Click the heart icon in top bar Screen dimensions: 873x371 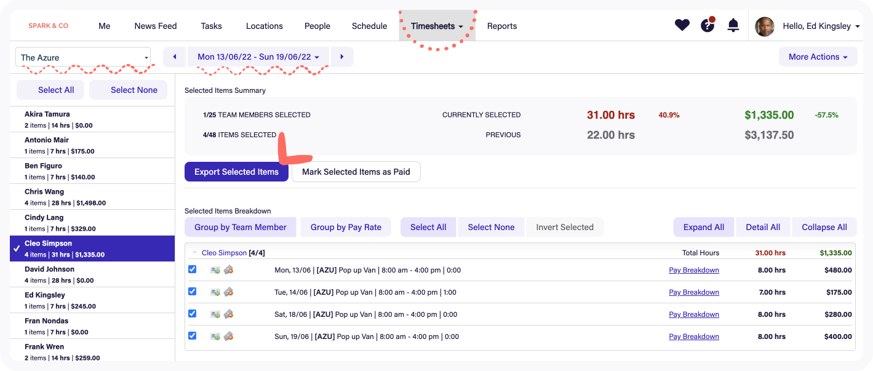(x=682, y=26)
